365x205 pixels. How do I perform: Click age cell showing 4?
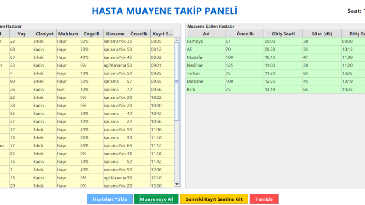(21, 74)
